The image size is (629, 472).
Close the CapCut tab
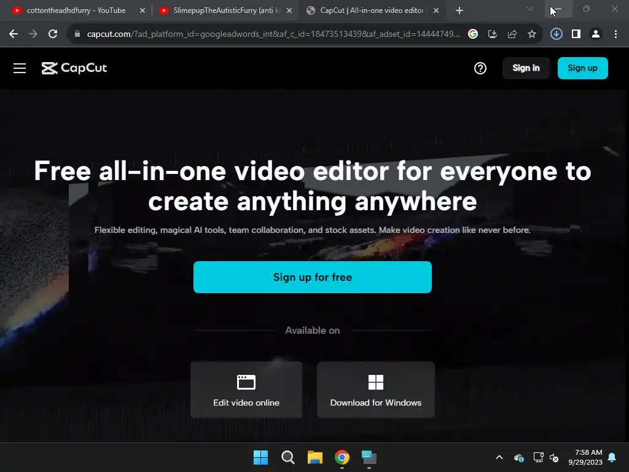(x=436, y=10)
